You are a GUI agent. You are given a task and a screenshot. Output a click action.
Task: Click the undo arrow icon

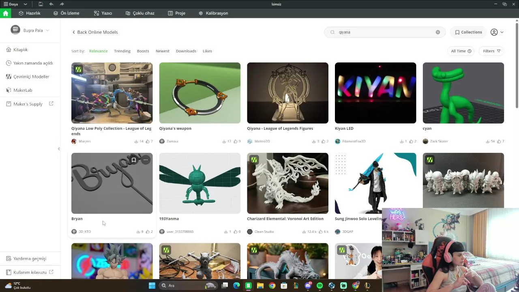[x=51, y=4]
